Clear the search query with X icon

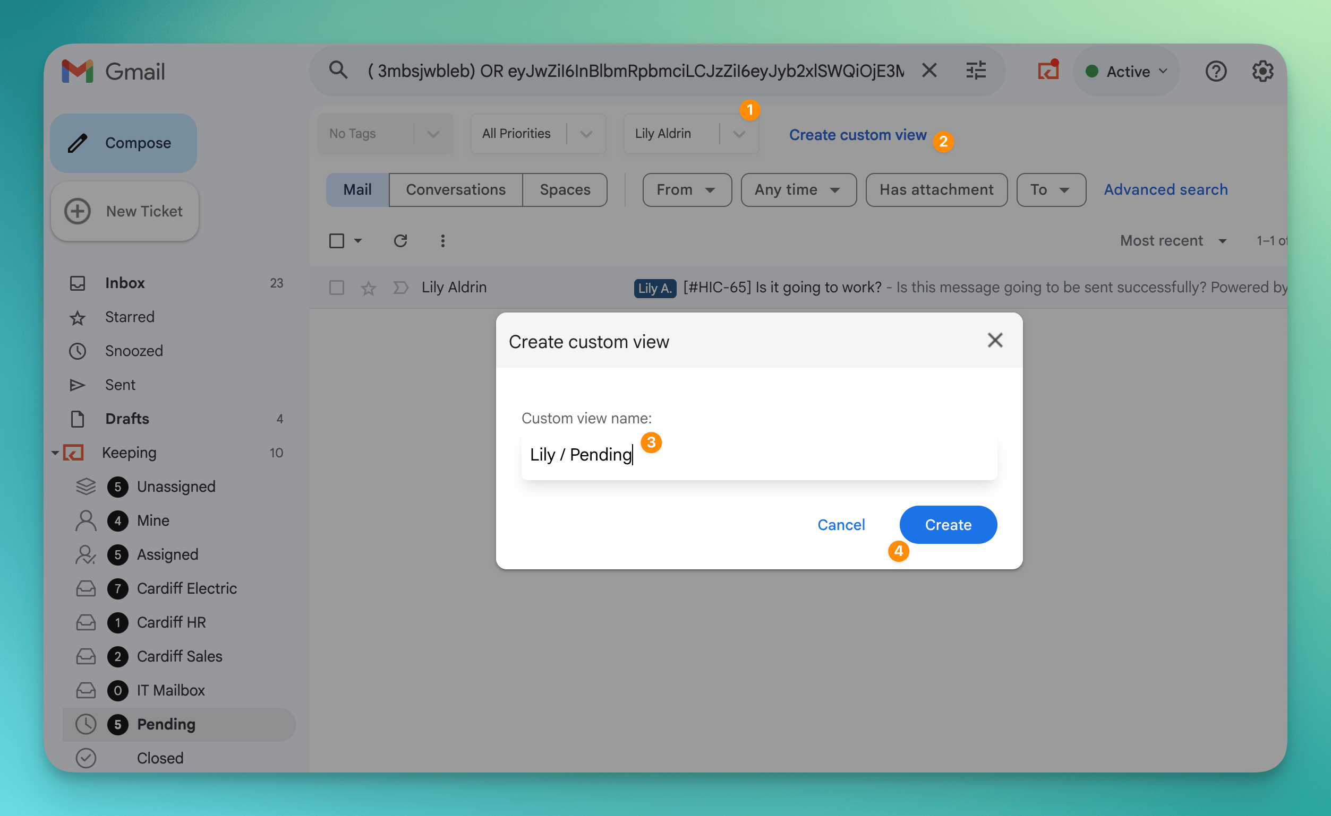coord(929,70)
